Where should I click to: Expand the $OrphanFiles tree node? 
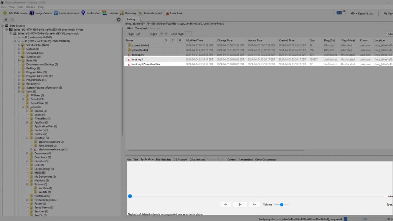click(18, 45)
